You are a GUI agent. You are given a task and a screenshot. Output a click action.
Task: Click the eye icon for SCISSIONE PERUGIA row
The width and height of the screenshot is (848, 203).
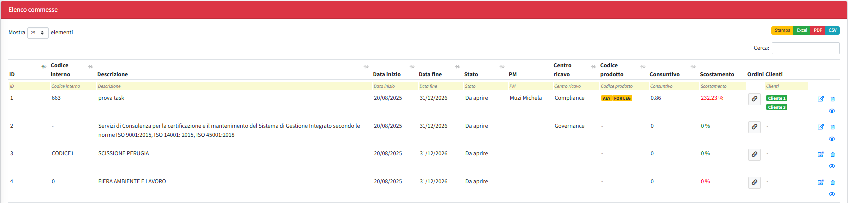(832, 166)
